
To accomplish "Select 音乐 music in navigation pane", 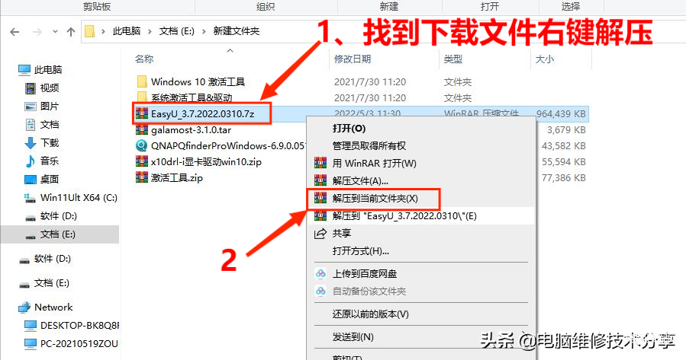I will pyautogui.click(x=49, y=161).
